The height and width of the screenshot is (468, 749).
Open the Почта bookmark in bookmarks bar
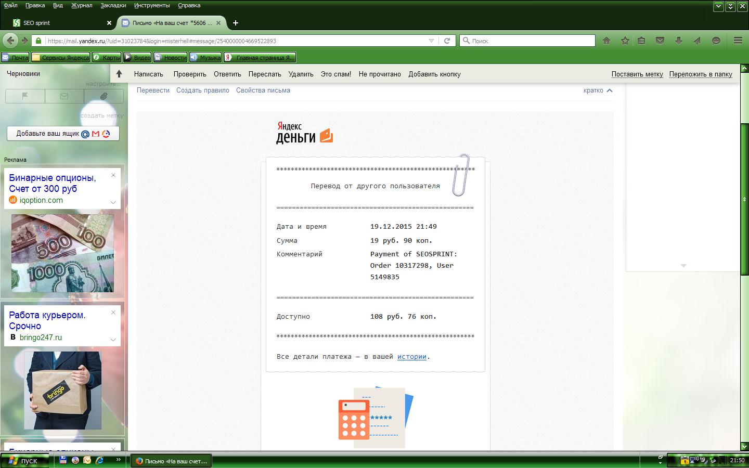pos(16,57)
